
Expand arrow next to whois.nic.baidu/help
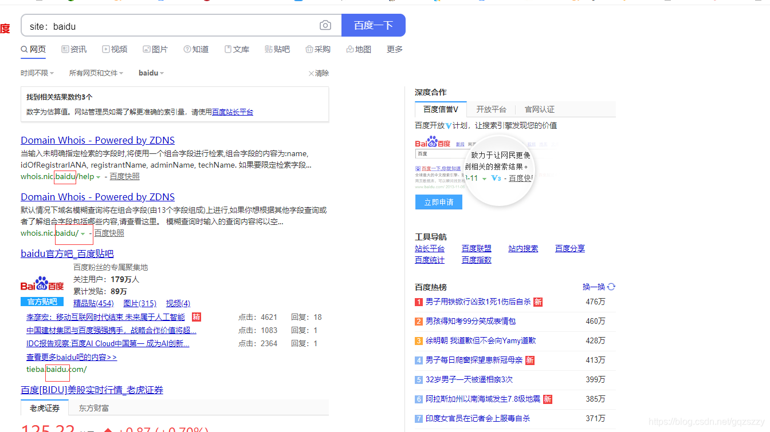click(x=99, y=177)
